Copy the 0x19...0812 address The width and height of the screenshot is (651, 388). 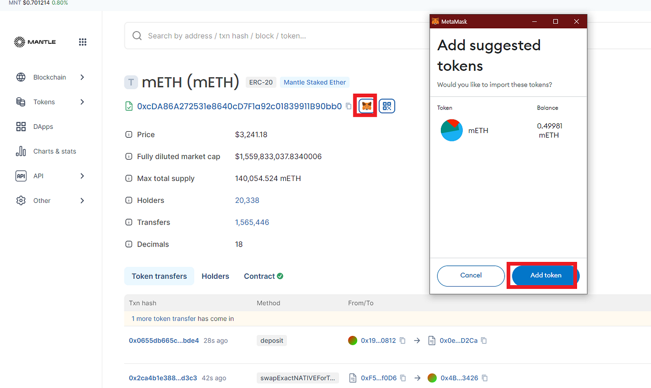403,341
